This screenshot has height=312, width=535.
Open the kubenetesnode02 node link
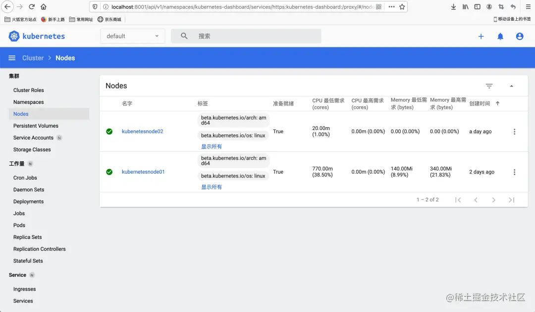click(143, 132)
